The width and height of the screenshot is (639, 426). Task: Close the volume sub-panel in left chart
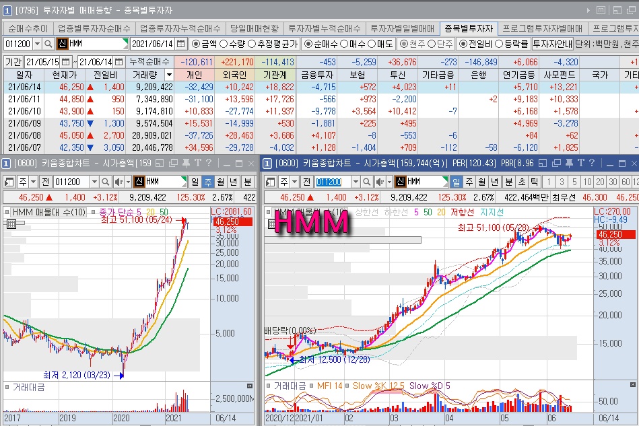point(250,386)
